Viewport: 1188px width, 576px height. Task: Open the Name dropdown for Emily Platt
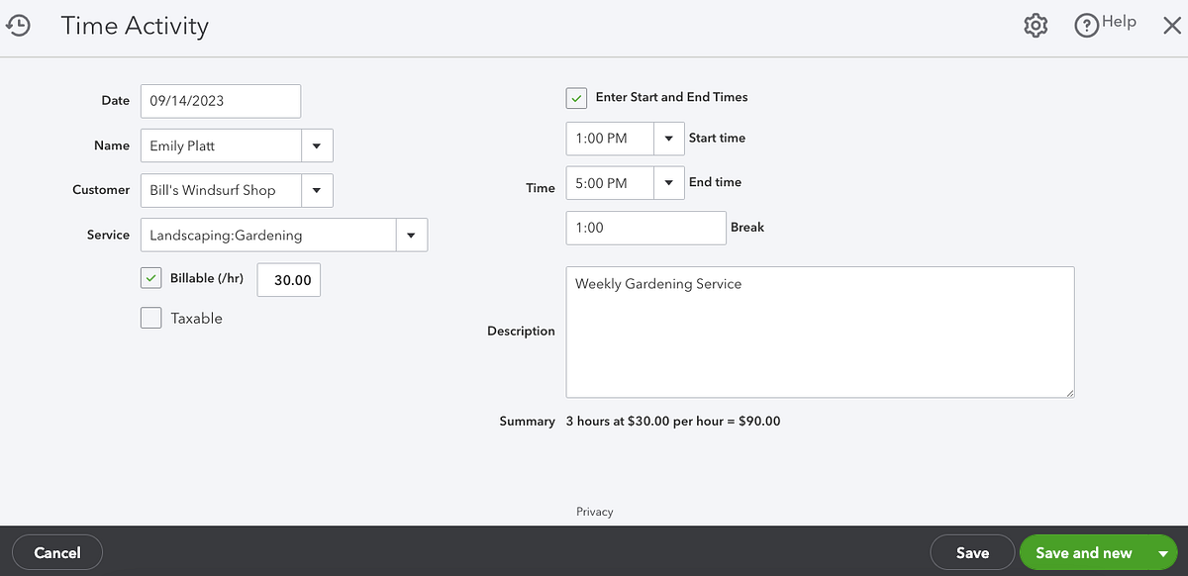tap(317, 144)
